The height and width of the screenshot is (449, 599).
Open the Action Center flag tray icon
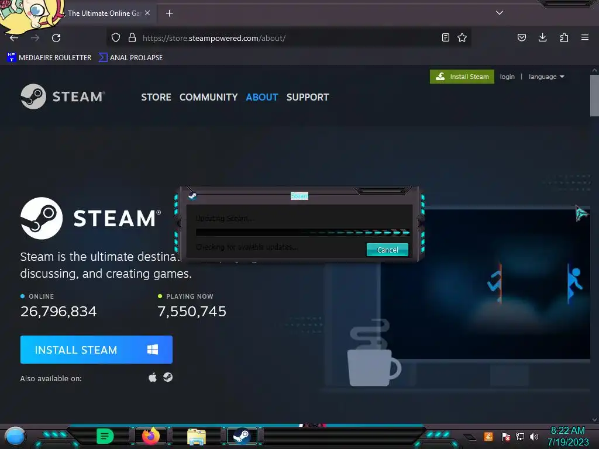(506, 436)
